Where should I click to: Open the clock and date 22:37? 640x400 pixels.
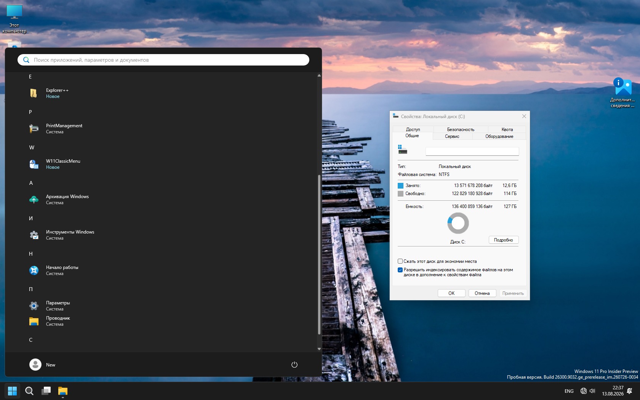click(x=613, y=391)
